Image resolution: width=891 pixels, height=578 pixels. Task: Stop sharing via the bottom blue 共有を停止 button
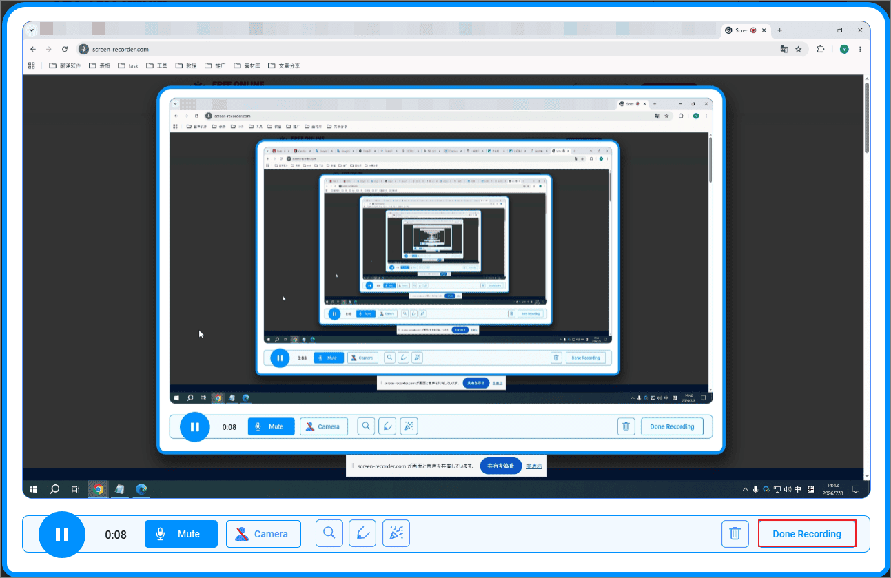click(x=501, y=466)
